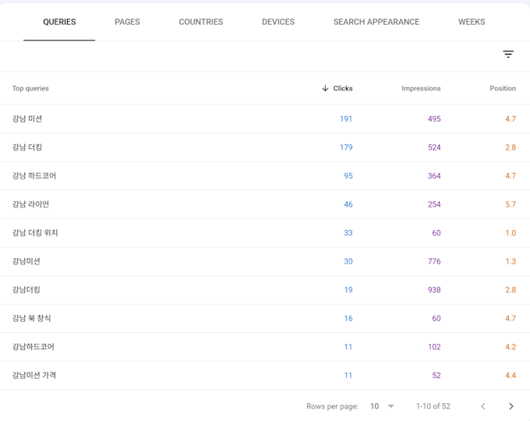Viewport: 530px width, 421px height.
Task: Select the query 강남미션 가격
Action: tap(34, 375)
